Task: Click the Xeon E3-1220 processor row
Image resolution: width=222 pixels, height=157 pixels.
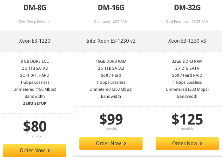Action: (x=35, y=41)
